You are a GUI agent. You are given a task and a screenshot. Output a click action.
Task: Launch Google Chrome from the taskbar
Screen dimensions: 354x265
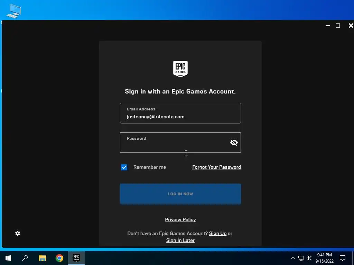59,258
